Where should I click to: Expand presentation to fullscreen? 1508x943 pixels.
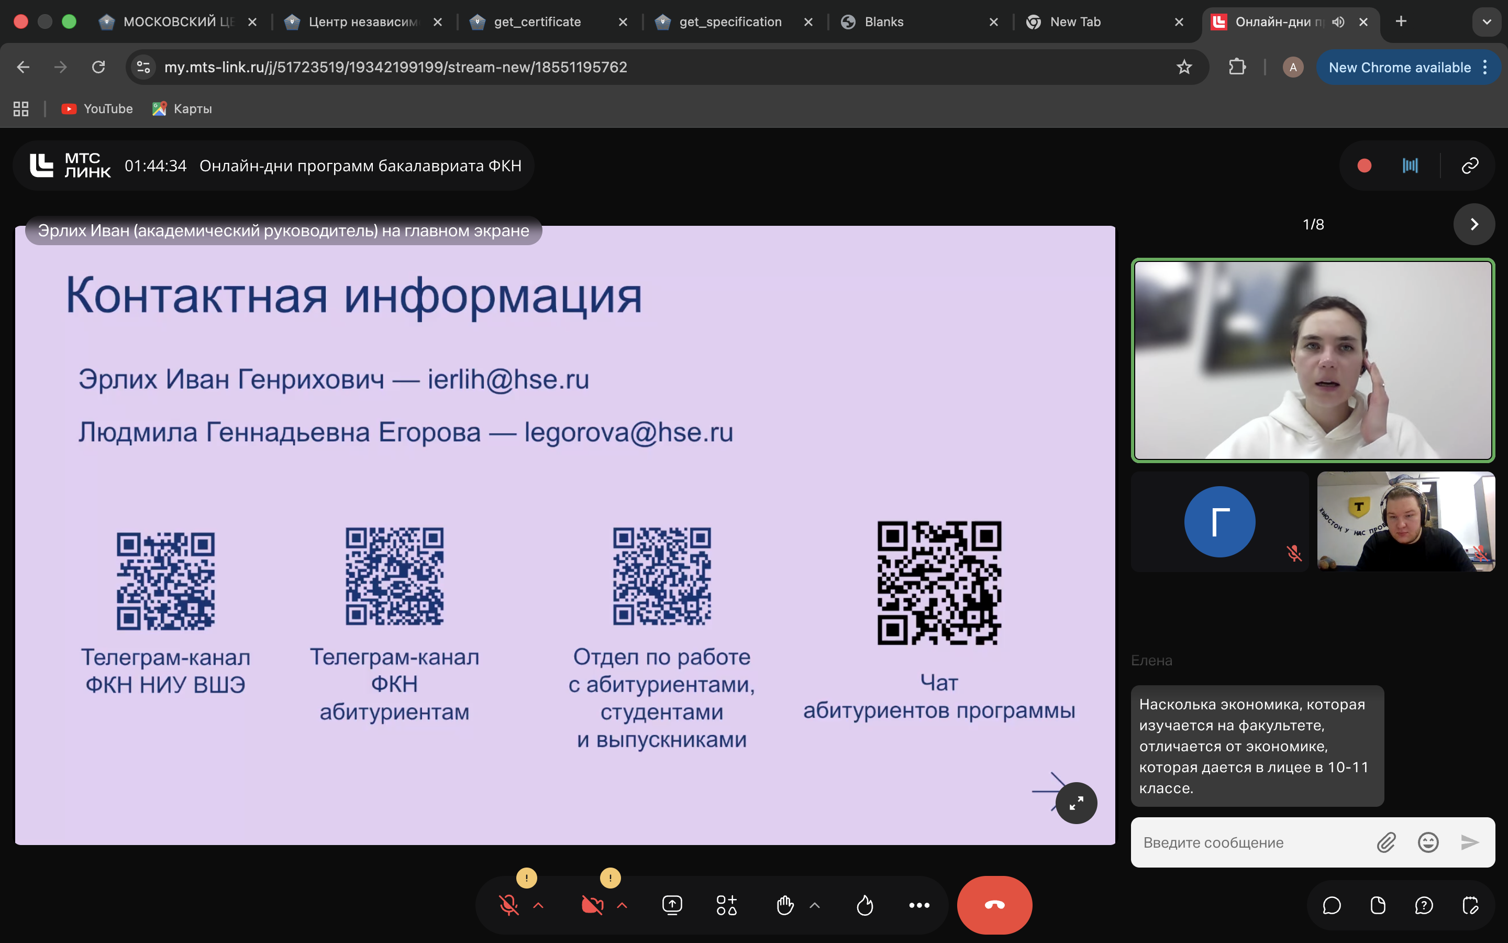pyautogui.click(x=1076, y=803)
